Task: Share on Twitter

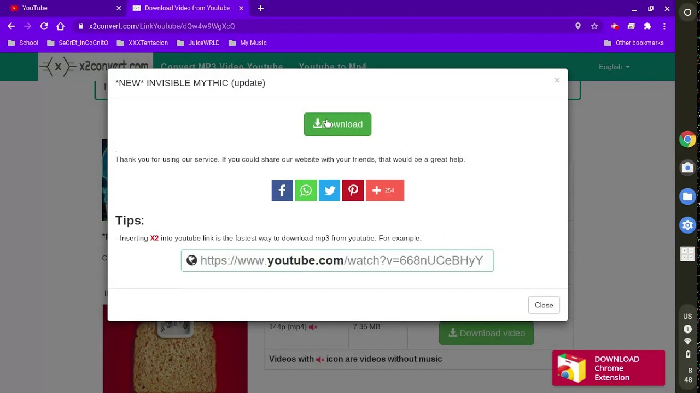Action: [x=329, y=190]
